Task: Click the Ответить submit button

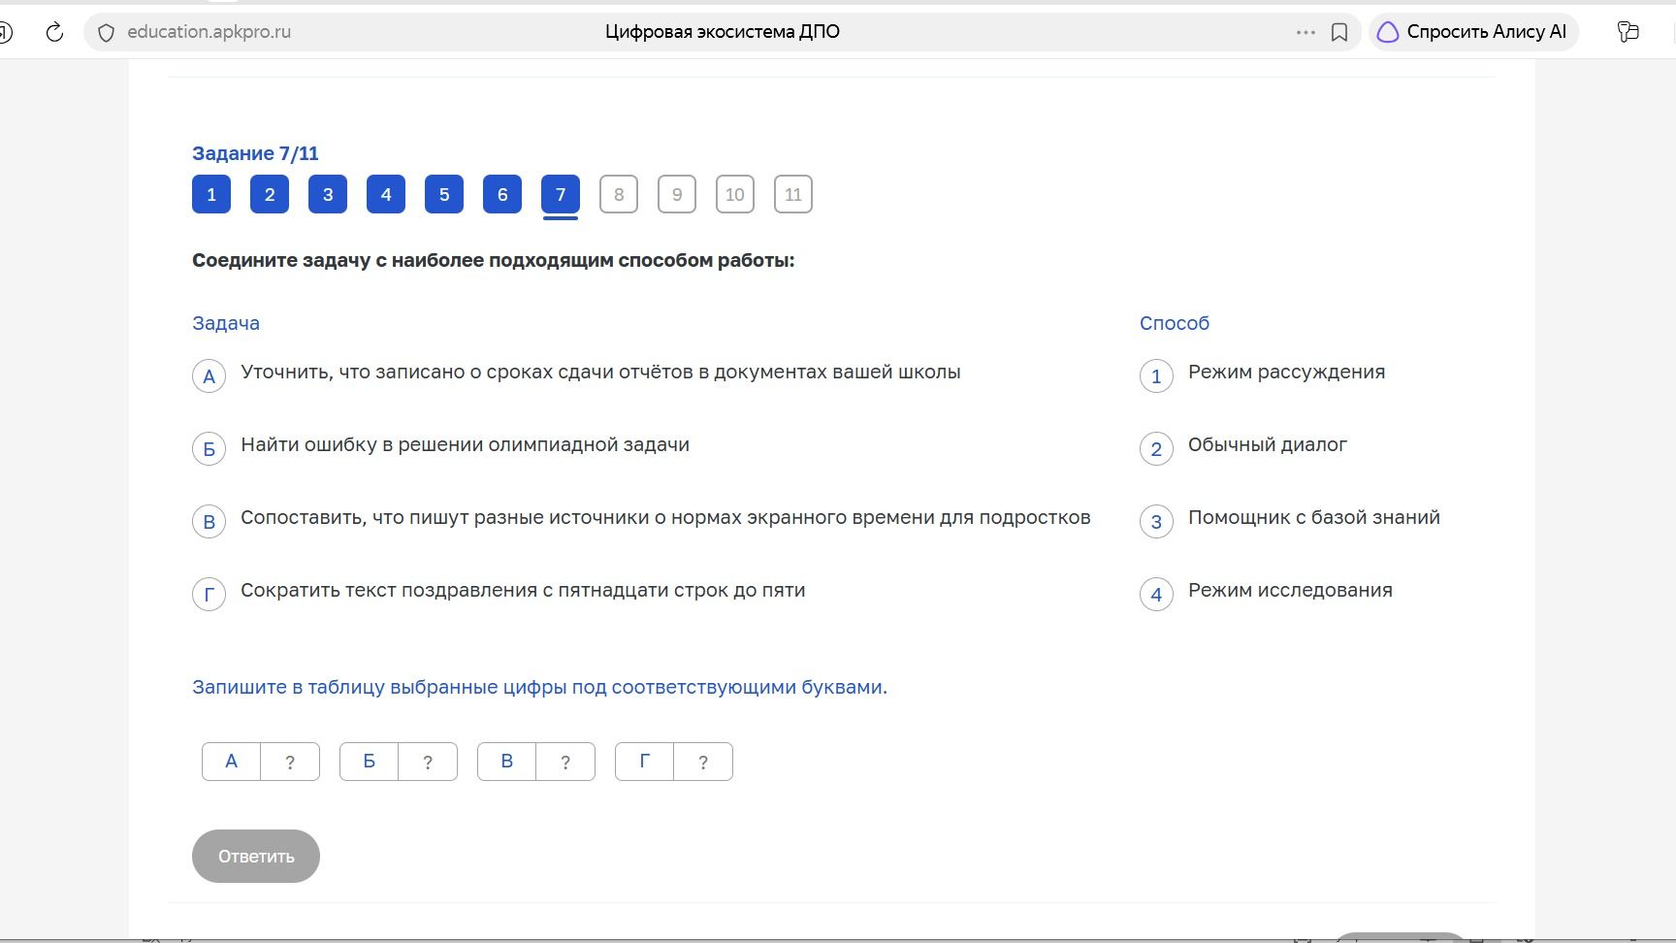Action: (256, 856)
